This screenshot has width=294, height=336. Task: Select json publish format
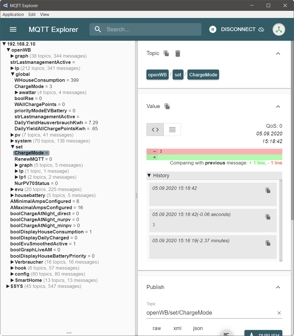198,328
